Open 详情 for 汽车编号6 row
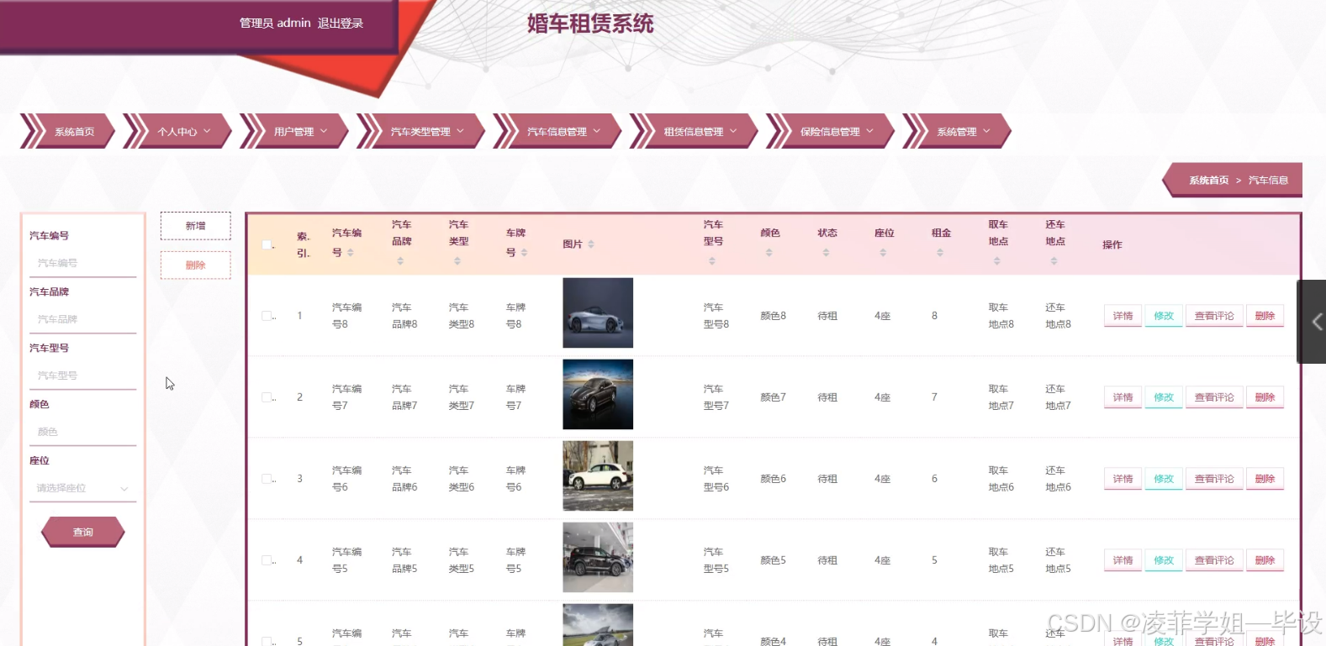 coord(1123,479)
